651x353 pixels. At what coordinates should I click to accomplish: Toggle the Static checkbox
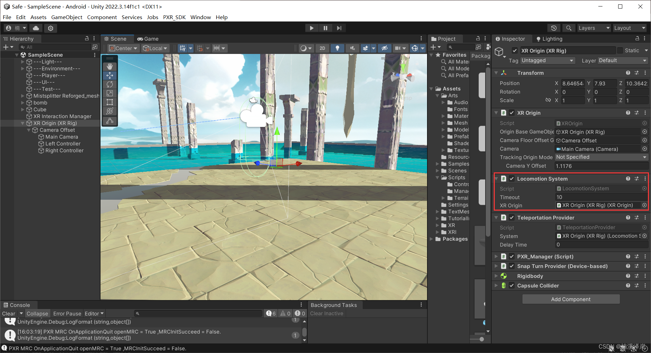point(620,51)
